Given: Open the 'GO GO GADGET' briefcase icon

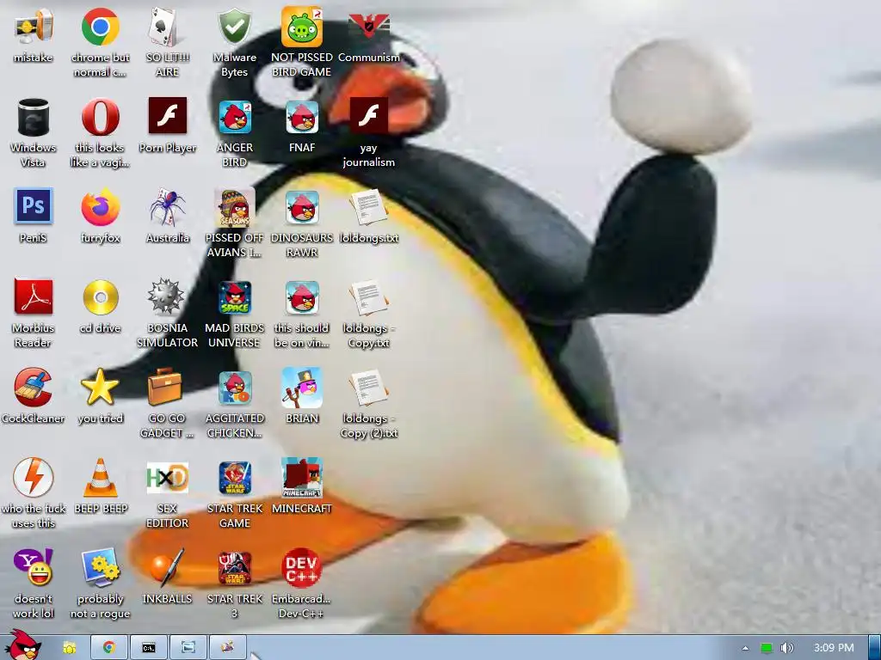Looking at the screenshot, I should tap(166, 388).
